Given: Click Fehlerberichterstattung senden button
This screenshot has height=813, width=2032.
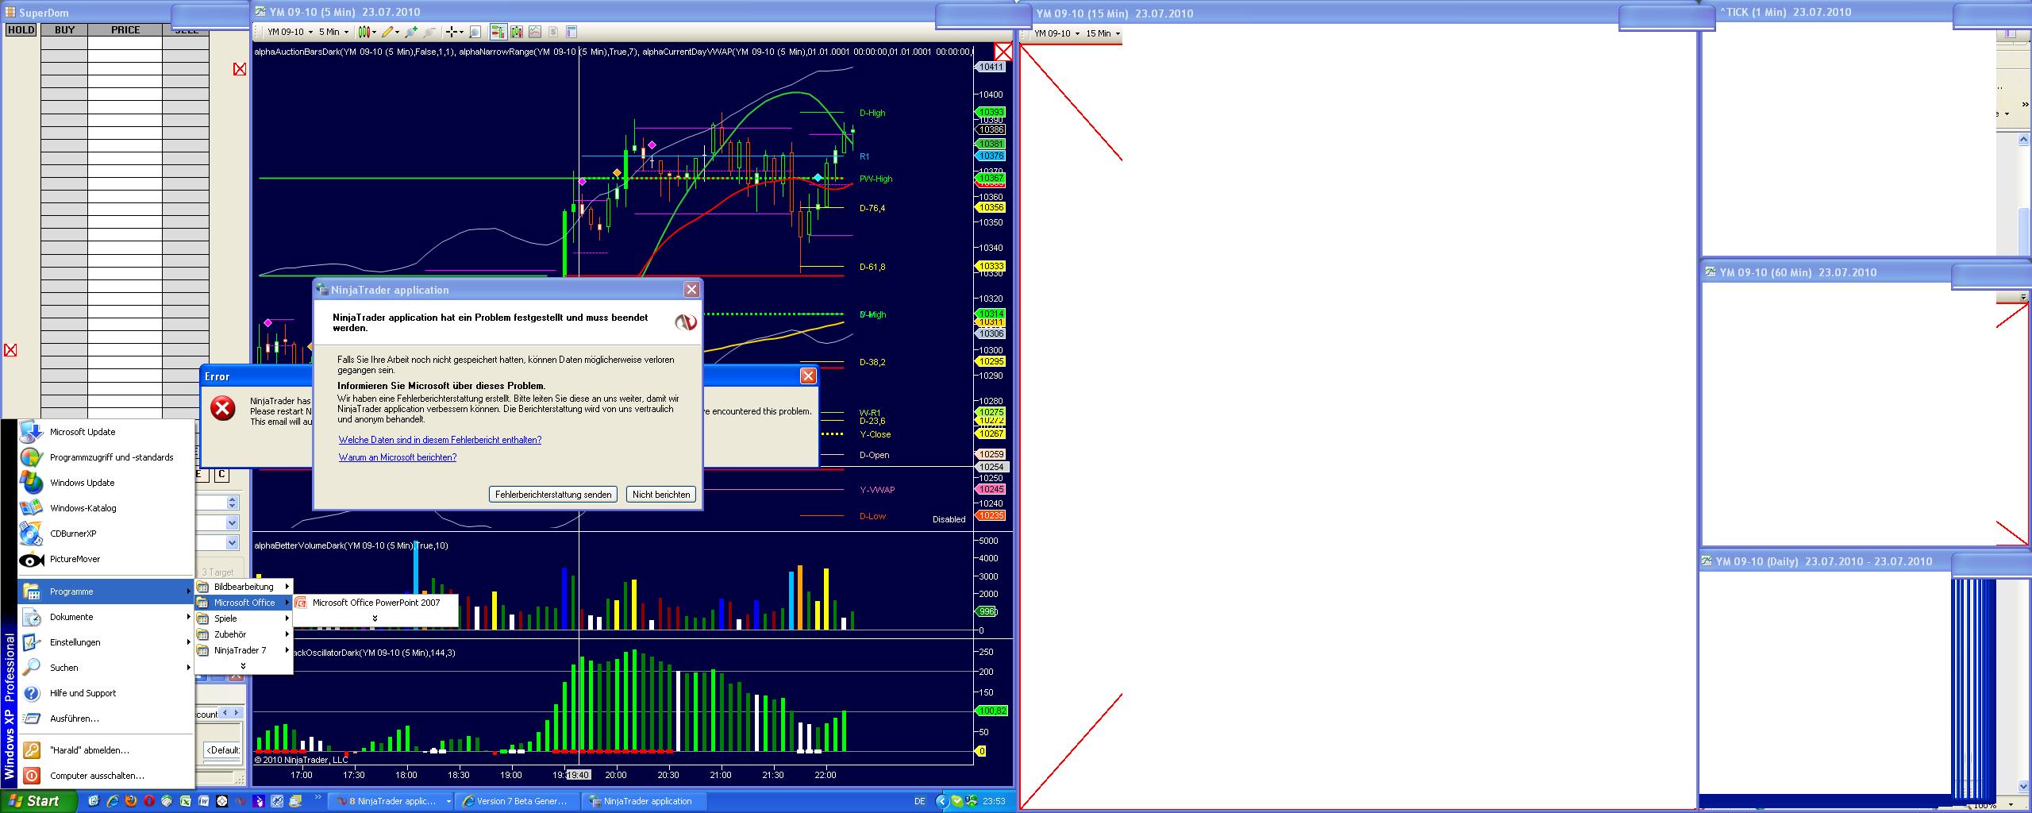Looking at the screenshot, I should tap(553, 494).
